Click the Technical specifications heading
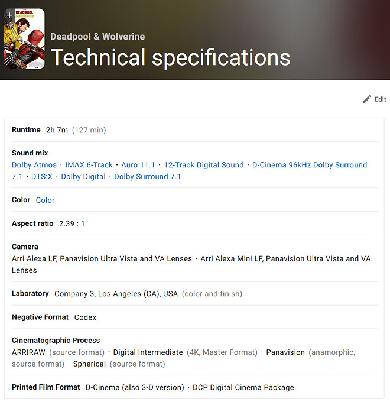This screenshot has height=405, width=390. [170, 58]
